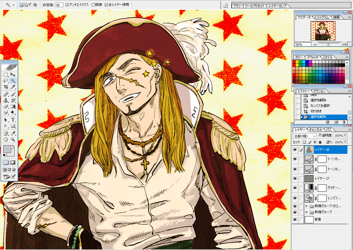This screenshot has height=250, width=353.
Task: Click the 許容値 tolerance input field
Action: pos(59,5)
